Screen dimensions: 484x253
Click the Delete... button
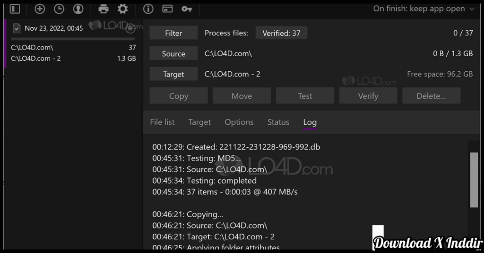(431, 96)
